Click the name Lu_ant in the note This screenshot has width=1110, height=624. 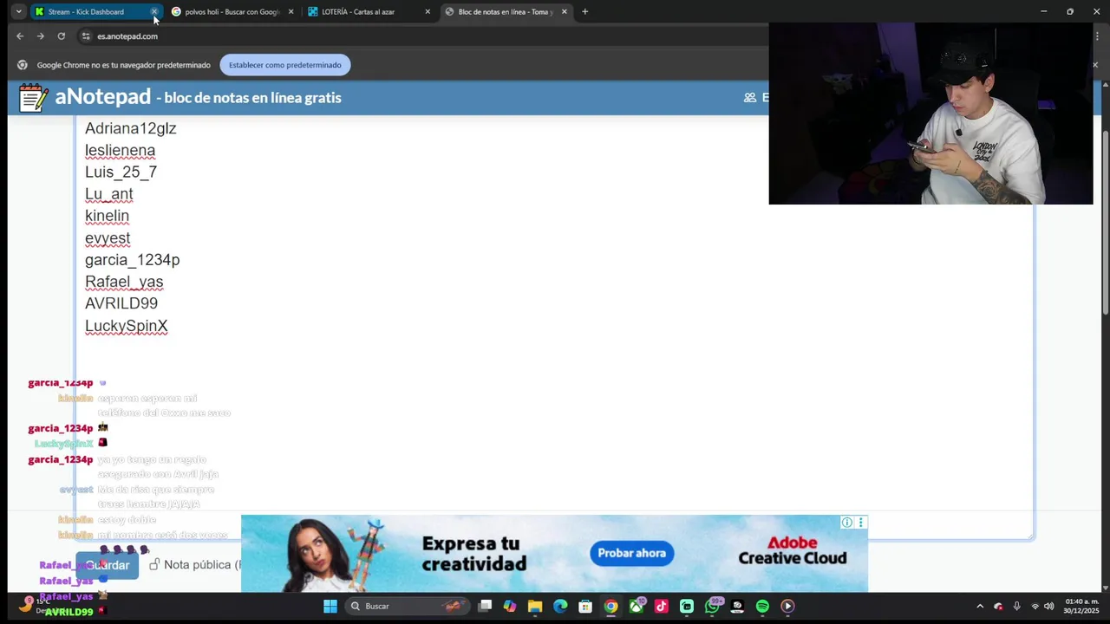(108, 194)
